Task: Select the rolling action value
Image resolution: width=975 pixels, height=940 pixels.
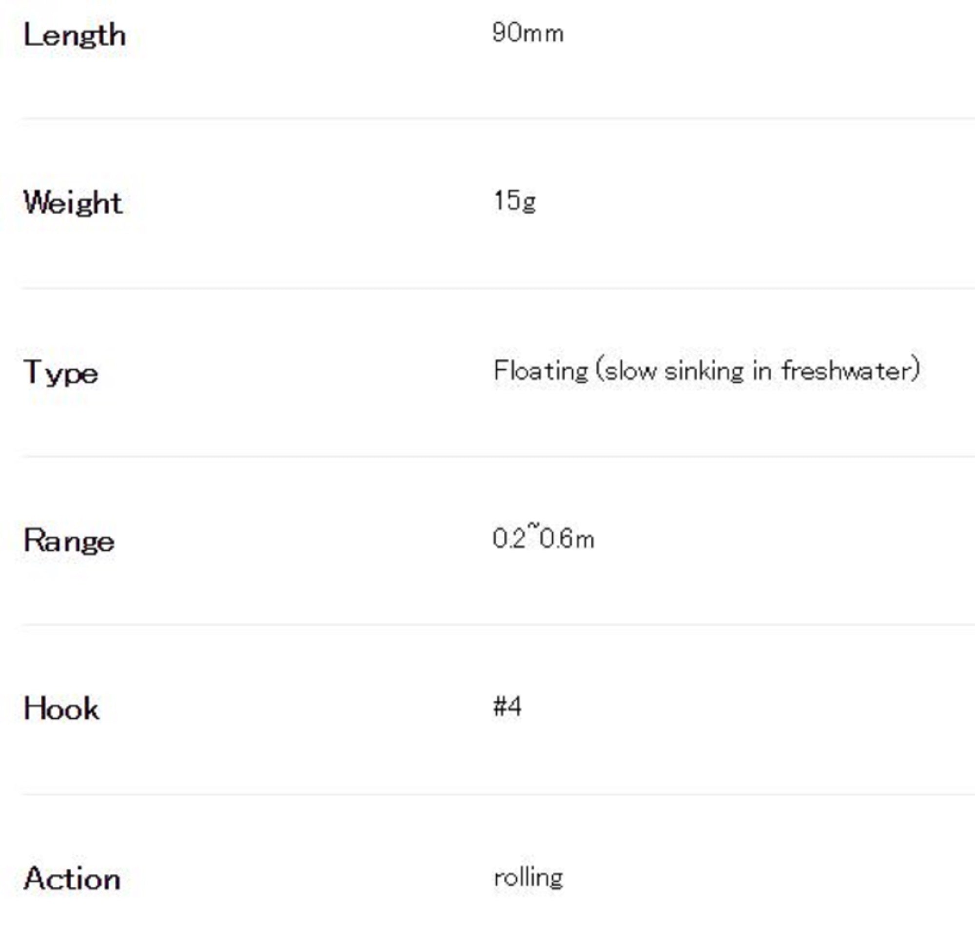Action: pyautogui.click(x=528, y=877)
